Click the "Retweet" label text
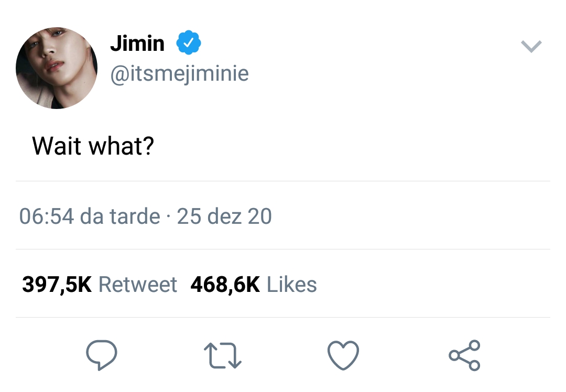Viewport: 566px width, 392px height. [138, 285]
